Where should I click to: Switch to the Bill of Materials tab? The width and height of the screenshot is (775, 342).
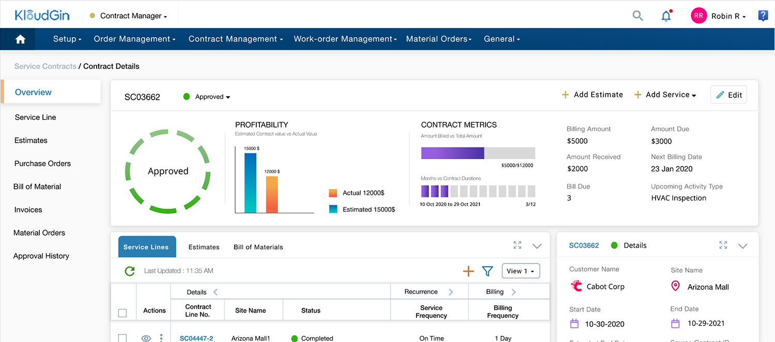(x=258, y=247)
